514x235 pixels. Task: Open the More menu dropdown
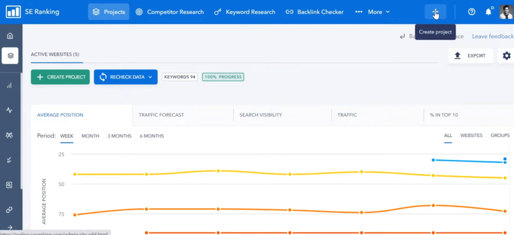[x=372, y=12]
